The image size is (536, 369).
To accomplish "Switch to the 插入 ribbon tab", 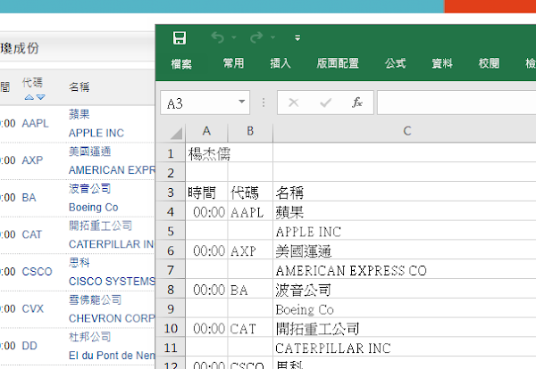I will 281,63.
